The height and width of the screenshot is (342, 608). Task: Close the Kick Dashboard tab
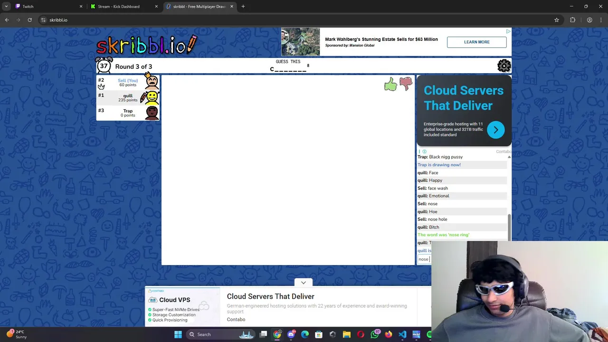[156, 6]
